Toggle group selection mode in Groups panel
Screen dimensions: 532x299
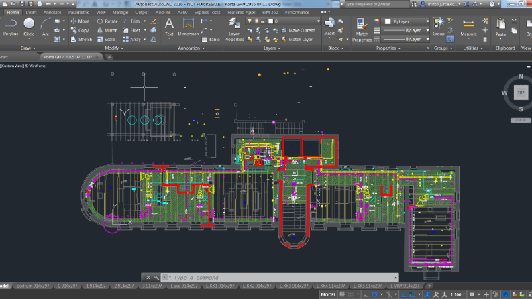pos(450,40)
